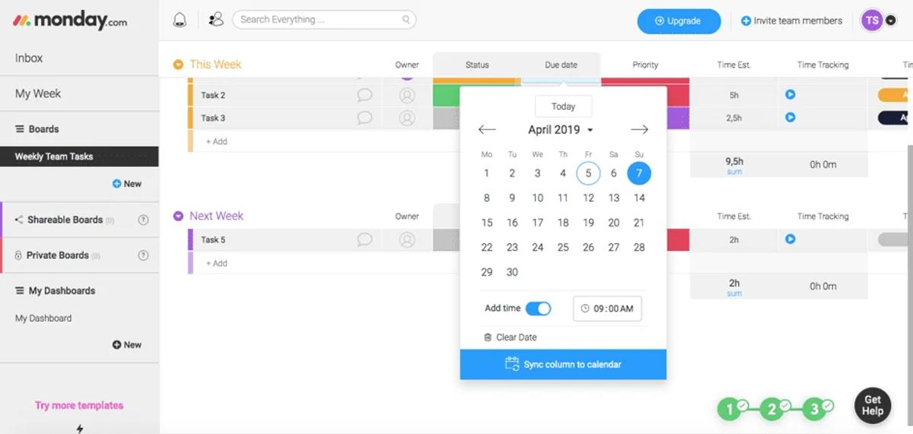This screenshot has height=434, width=913.
Task: Assign an owner to Task 3
Action: [407, 118]
